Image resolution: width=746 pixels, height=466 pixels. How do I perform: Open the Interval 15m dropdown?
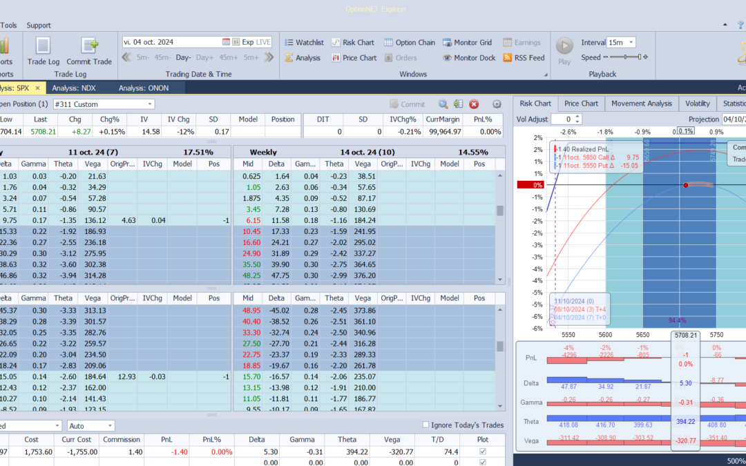coord(631,42)
